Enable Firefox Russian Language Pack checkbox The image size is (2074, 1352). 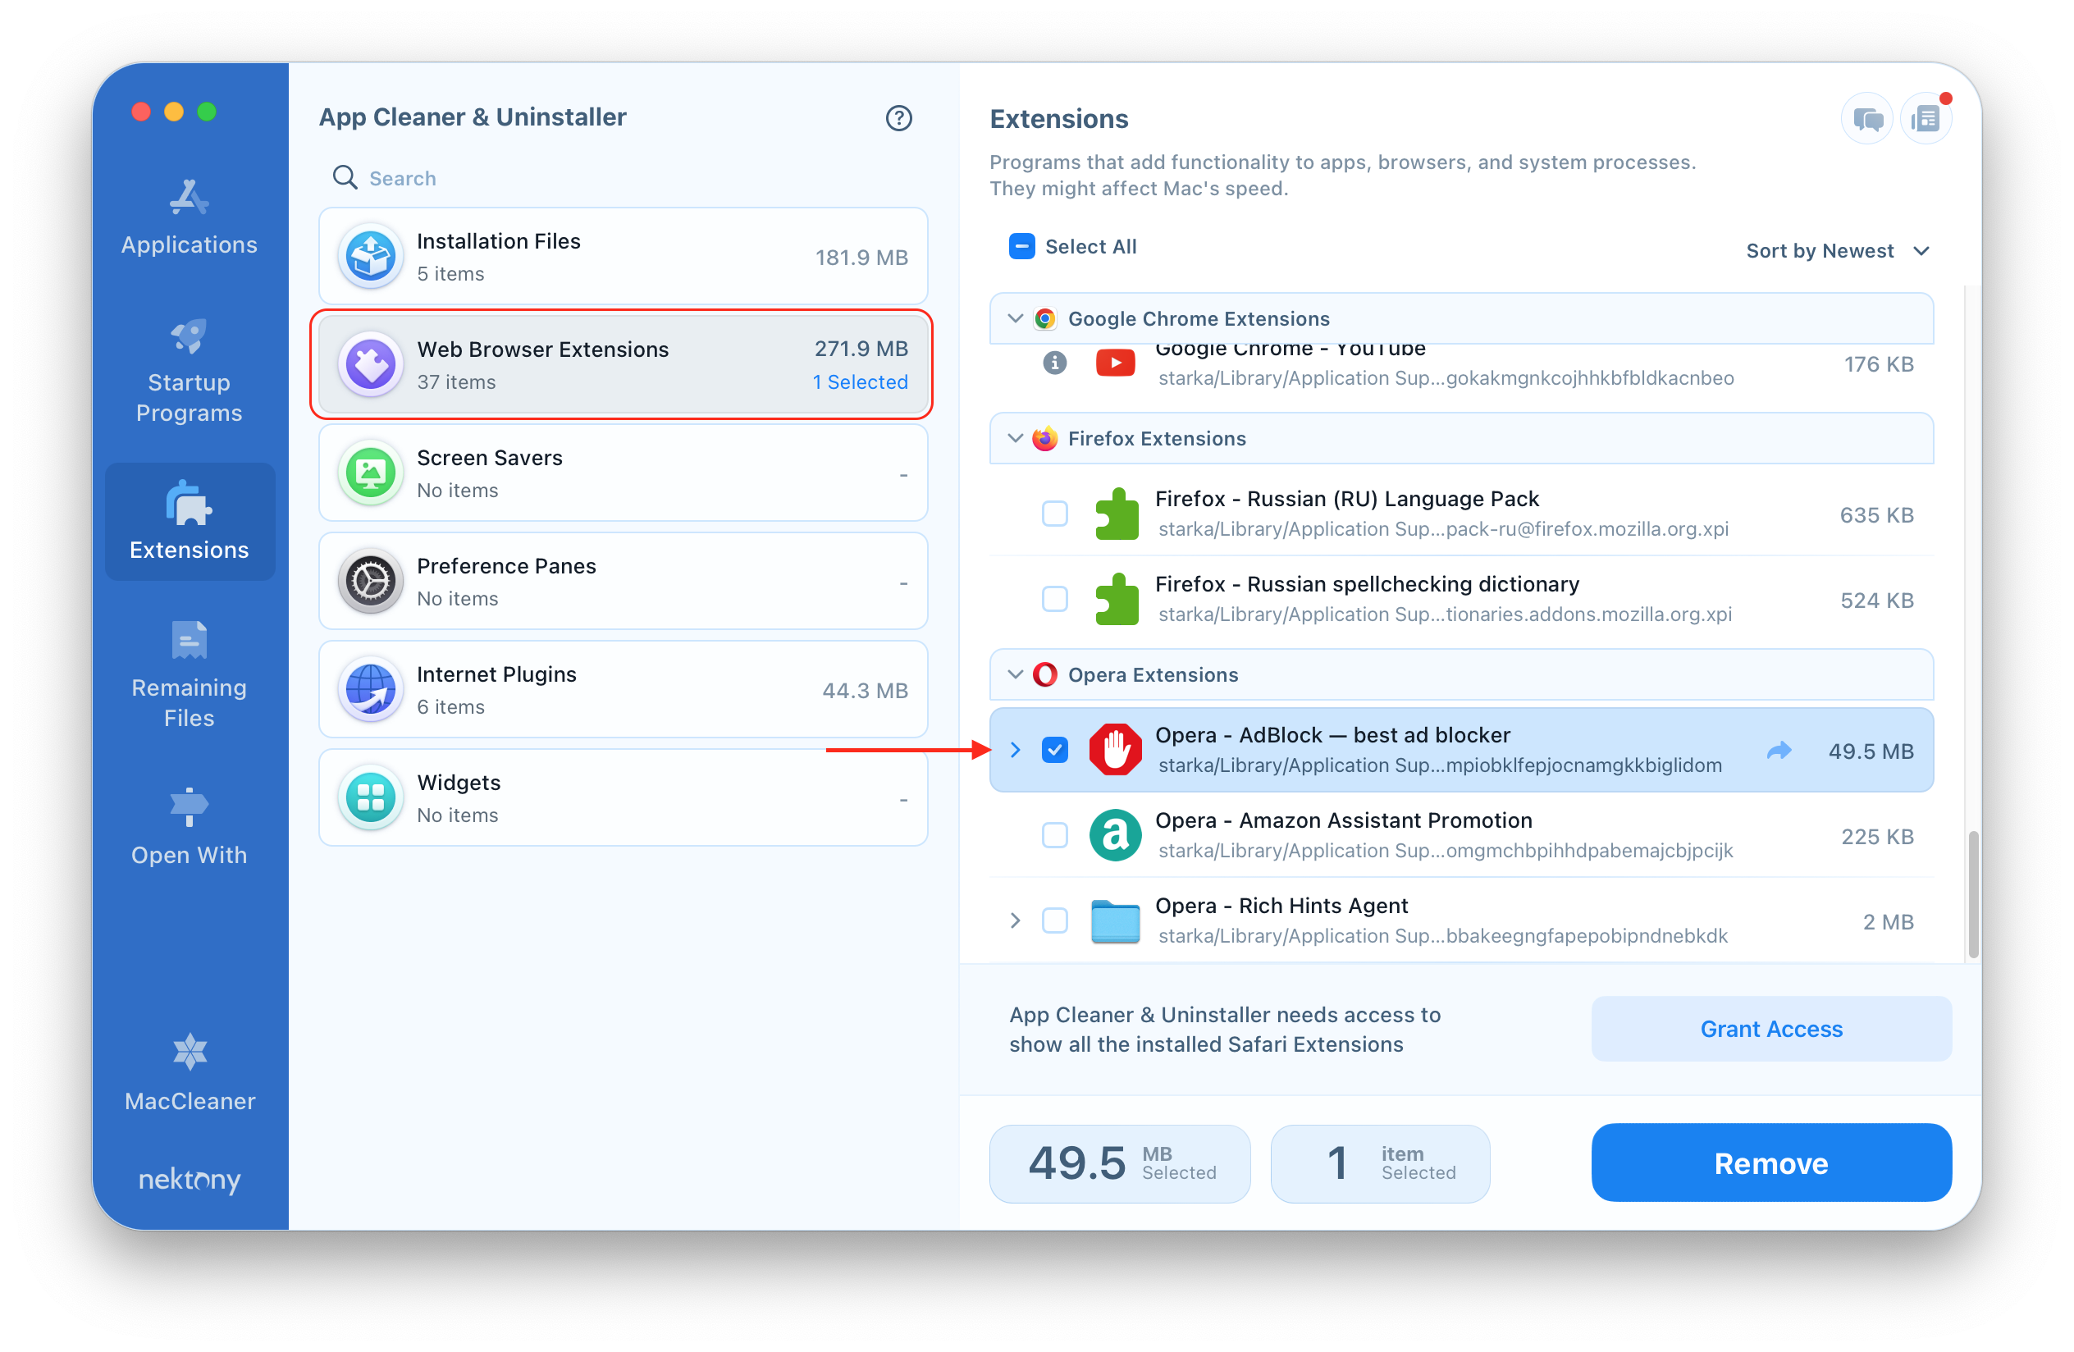coord(1053,513)
